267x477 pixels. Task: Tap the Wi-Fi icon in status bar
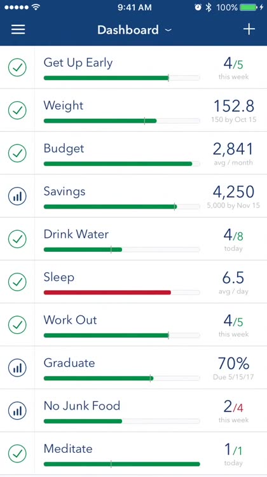point(36,7)
